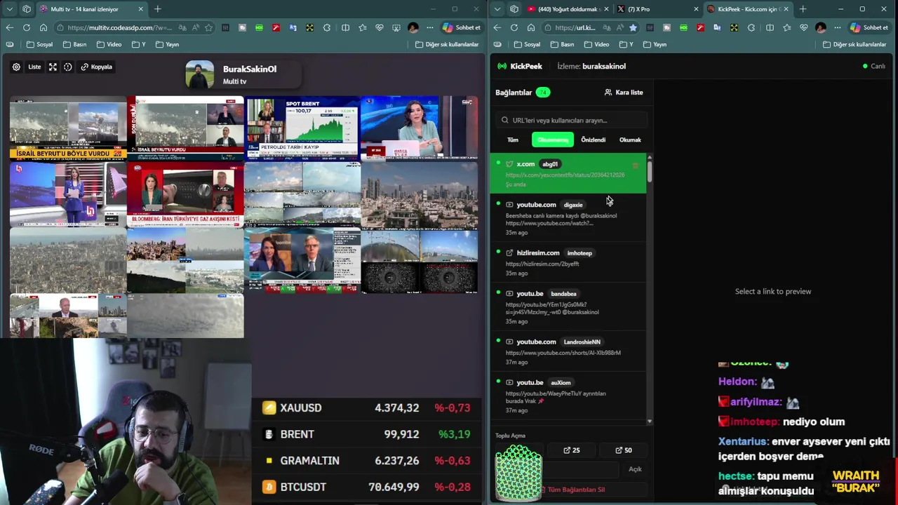The height and width of the screenshot is (505, 898).
Task: Bulk open 50 links button
Action: pos(624,450)
